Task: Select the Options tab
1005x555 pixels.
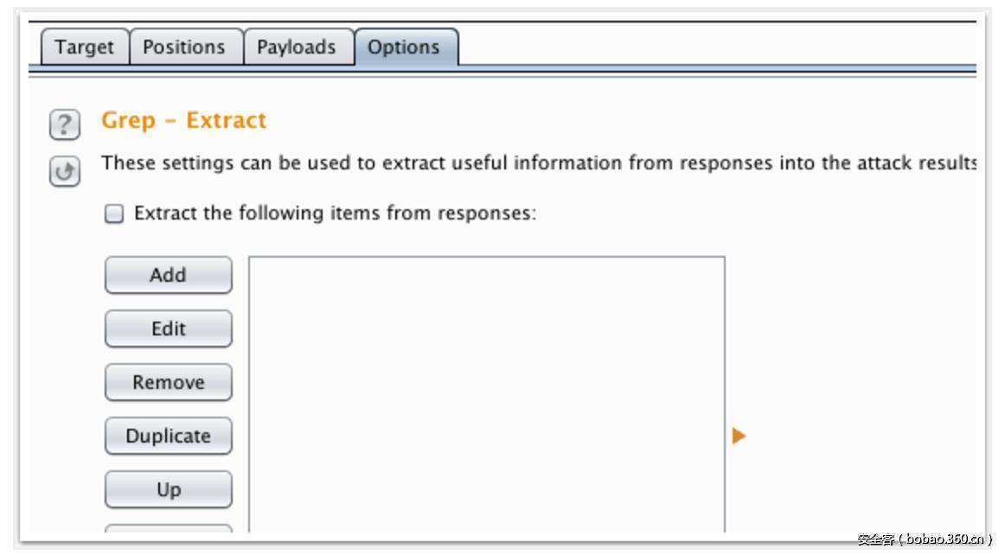Action: click(x=403, y=48)
